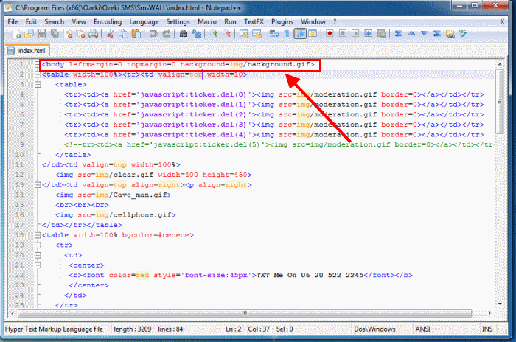Click the blue up triangle toolbar icon
The image size is (516, 342).
click(x=411, y=34)
